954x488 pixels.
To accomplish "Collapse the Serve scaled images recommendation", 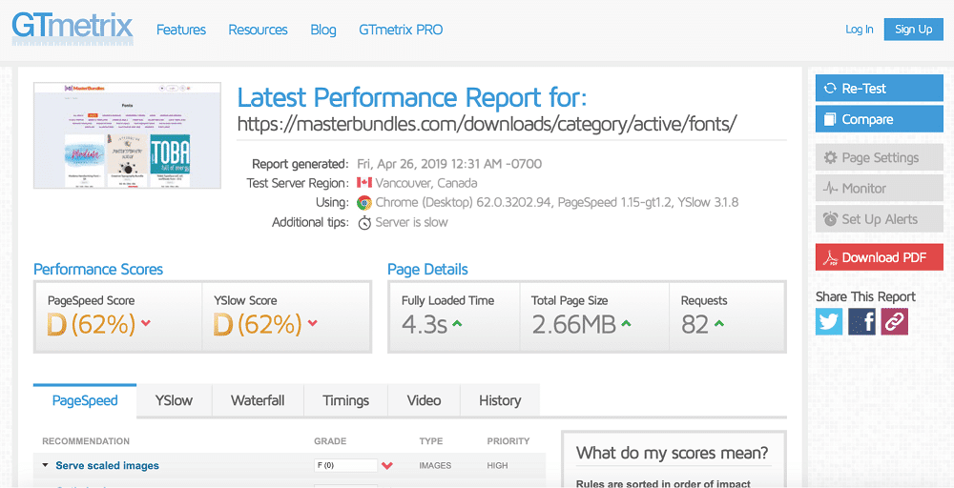I will click(x=45, y=466).
